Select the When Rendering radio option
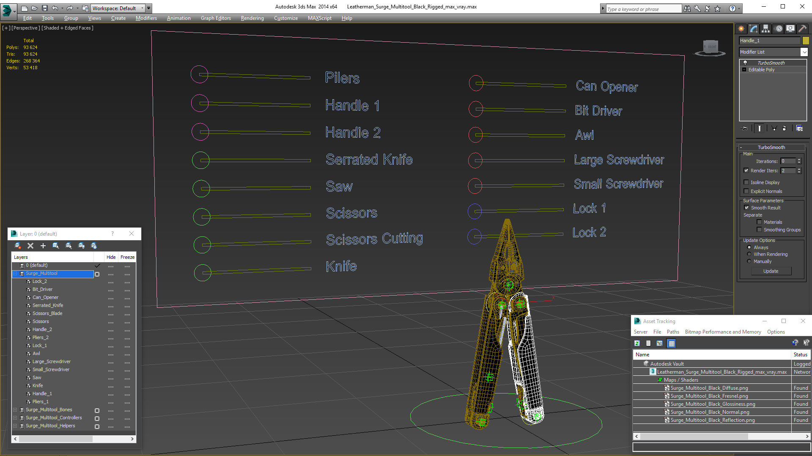 (749, 254)
